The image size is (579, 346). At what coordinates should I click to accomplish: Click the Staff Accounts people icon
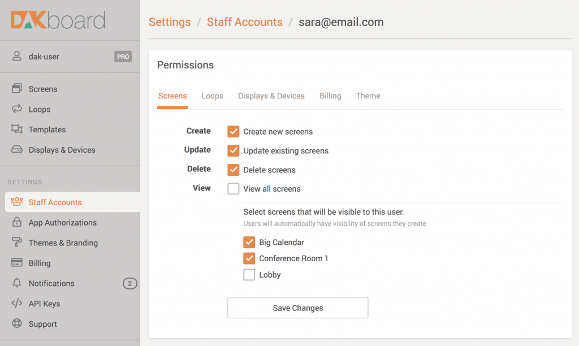[x=16, y=202]
